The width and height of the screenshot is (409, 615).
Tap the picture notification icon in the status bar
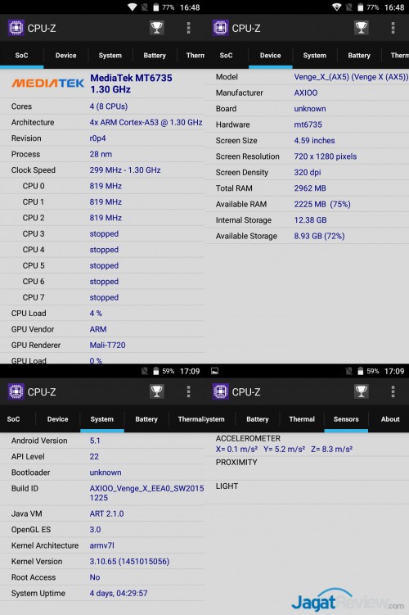click(214, 371)
